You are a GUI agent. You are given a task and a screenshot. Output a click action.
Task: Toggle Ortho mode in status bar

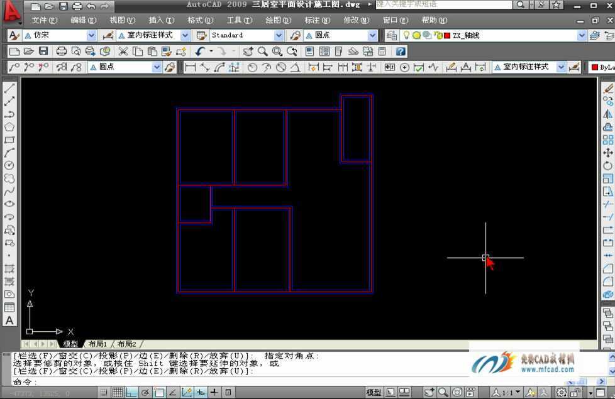click(x=131, y=392)
